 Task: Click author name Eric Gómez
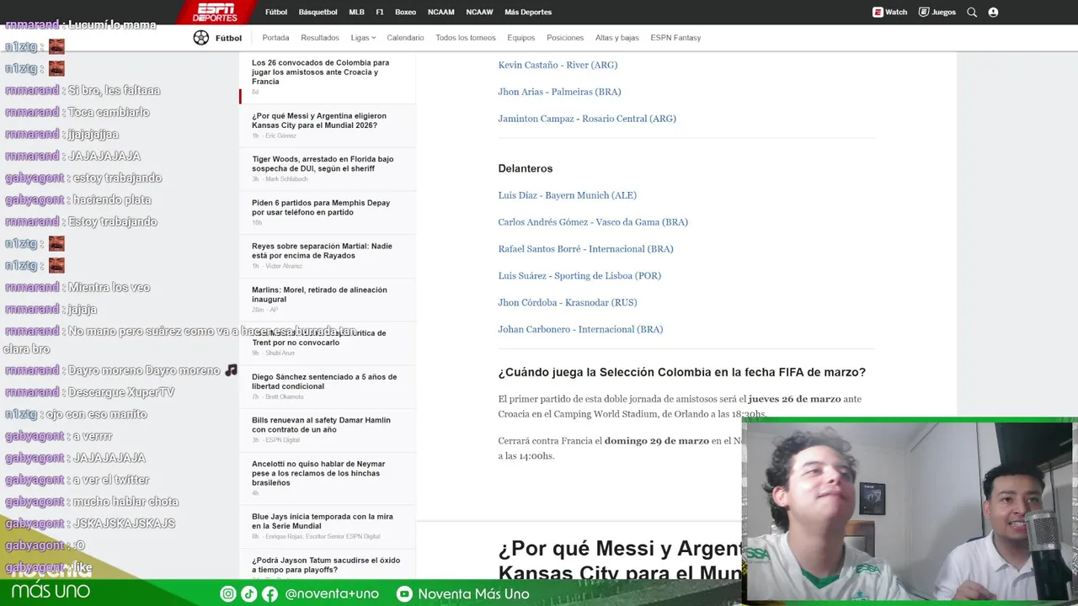coord(280,136)
